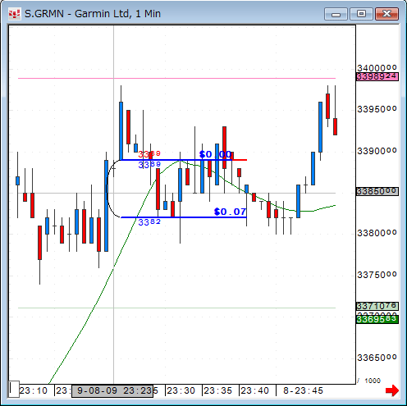Click the 23:40 time axis label
Screen dimensions: 407x406
click(255, 390)
